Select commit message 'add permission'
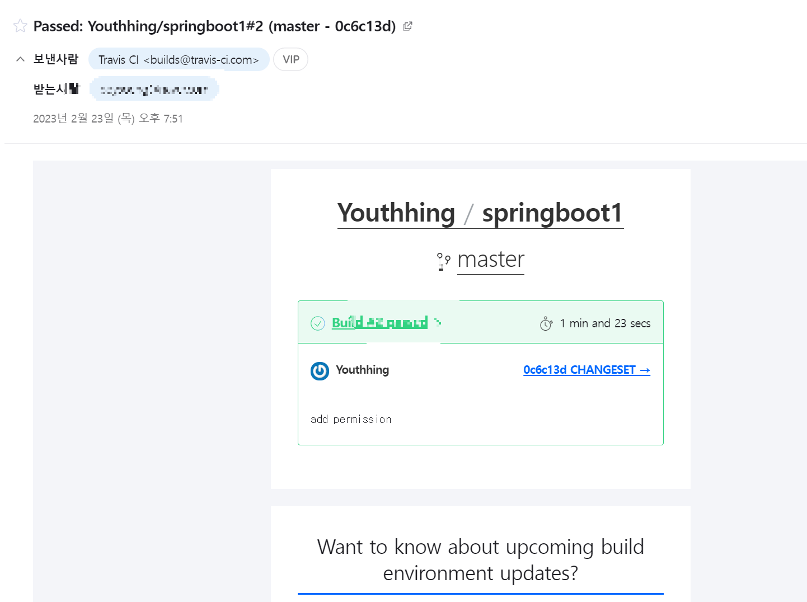 (x=351, y=419)
